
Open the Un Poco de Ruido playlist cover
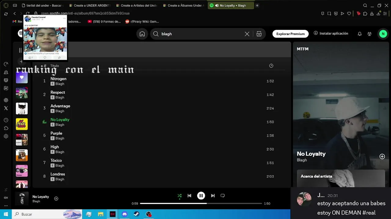(x=22, y=124)
